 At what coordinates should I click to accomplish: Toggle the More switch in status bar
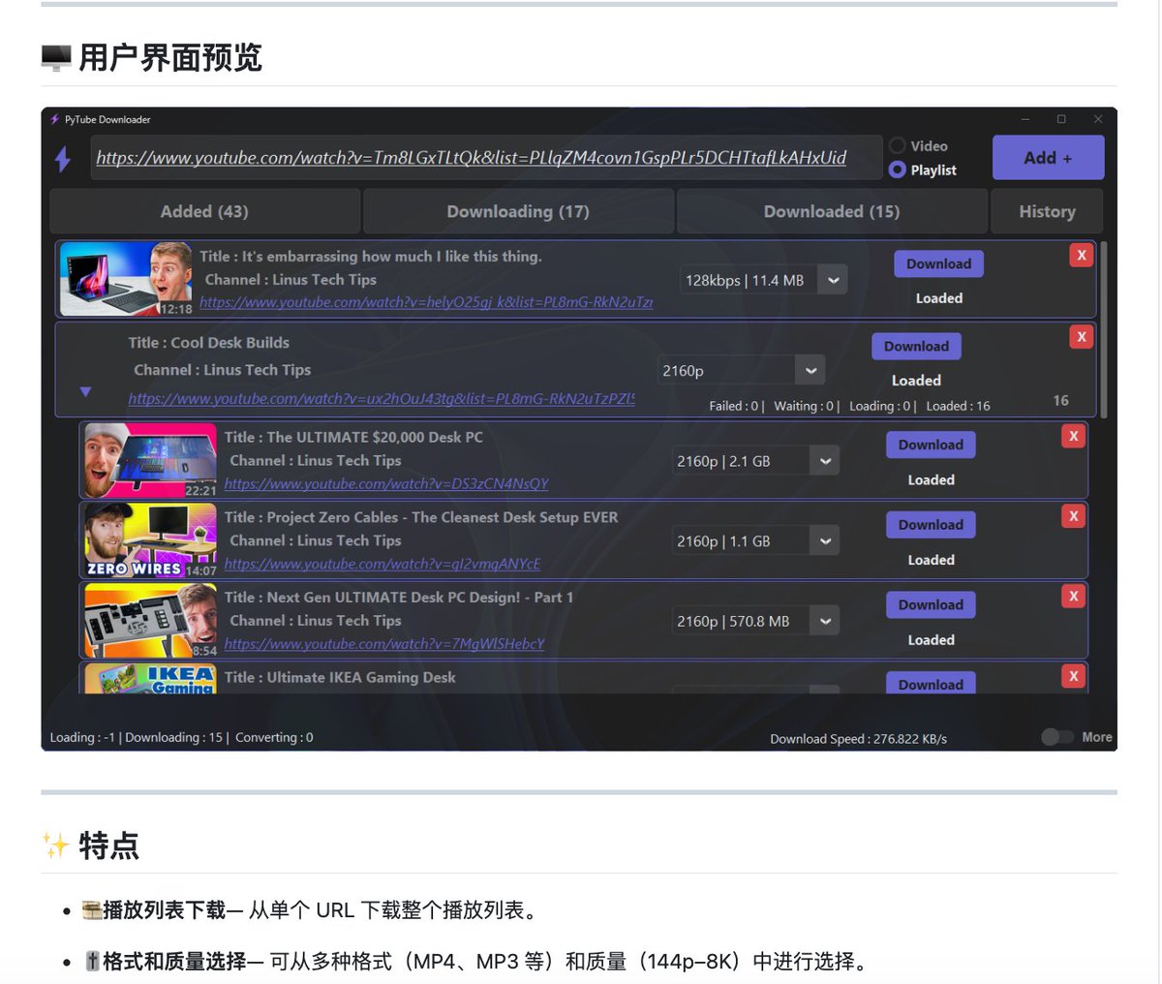point(1056,737)
